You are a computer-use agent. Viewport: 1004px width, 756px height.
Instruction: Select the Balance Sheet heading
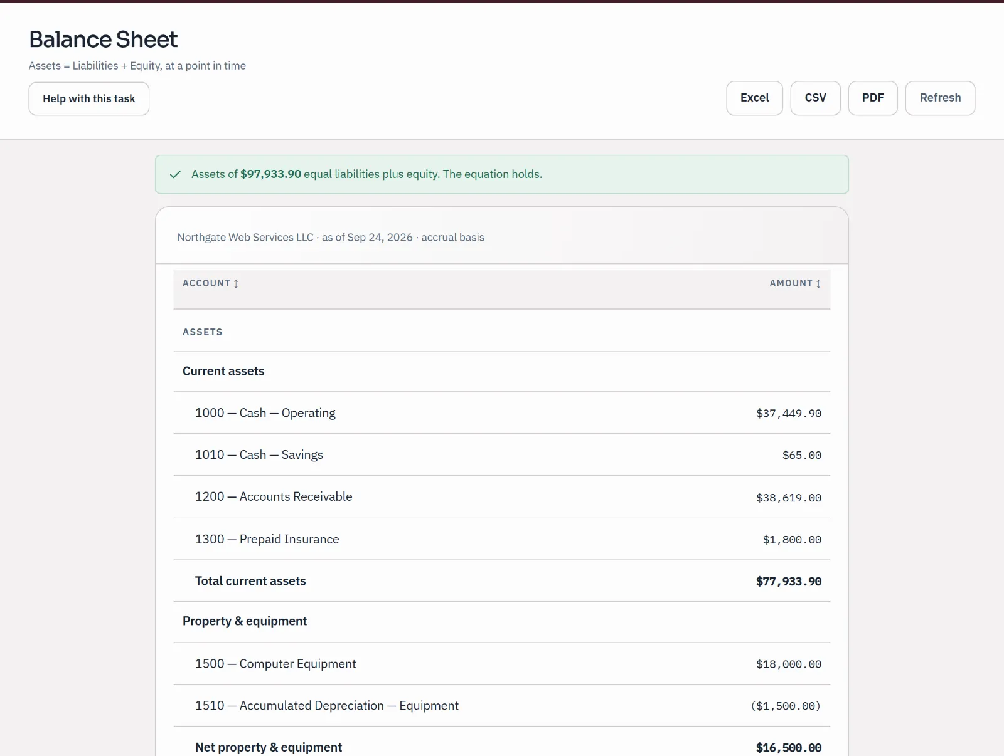(x=104, y=39)
